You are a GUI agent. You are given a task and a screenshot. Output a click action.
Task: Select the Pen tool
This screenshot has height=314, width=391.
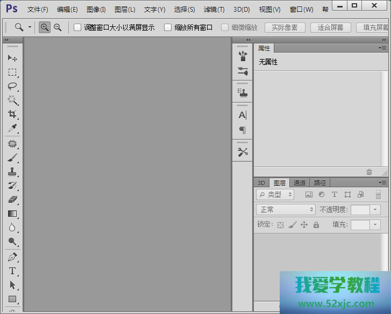(x=12, y=257)
